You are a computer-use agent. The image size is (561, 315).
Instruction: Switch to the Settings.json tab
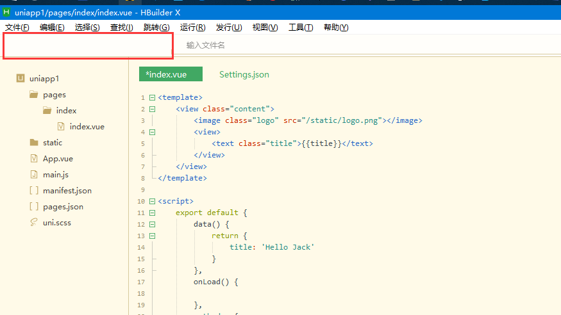(x=244, y=75)
